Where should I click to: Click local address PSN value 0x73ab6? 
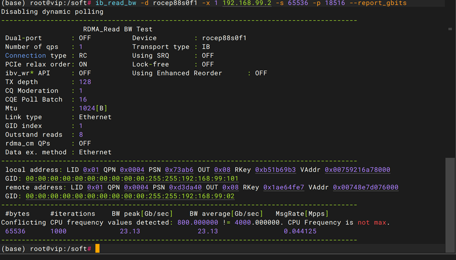click(179, 170)
